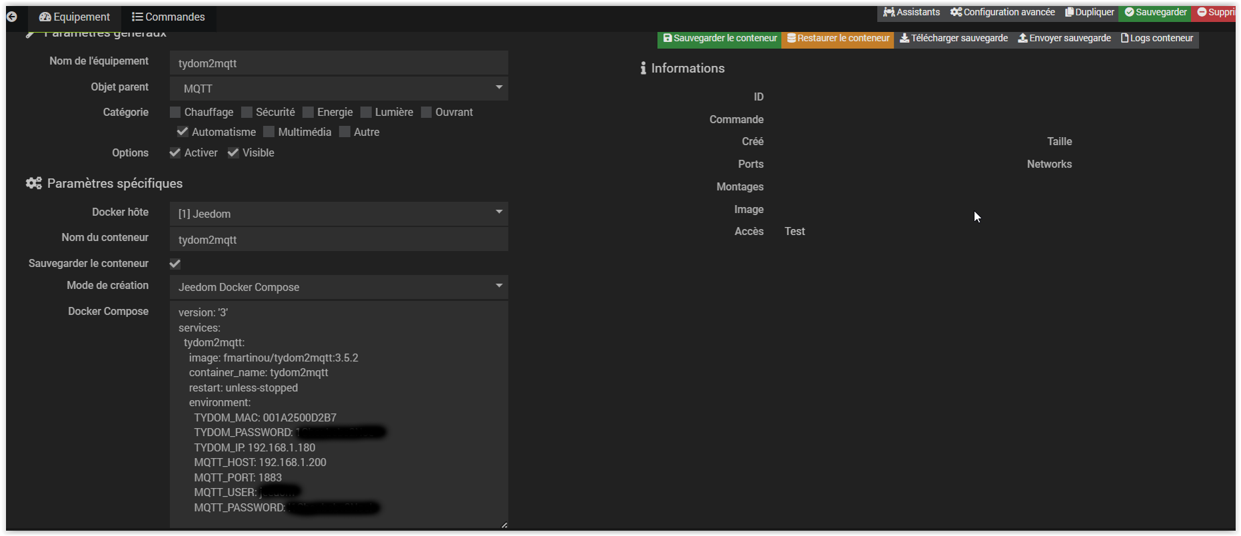1241x536 pixels.
Task: Open the Mode de création dropdown
Action: pos(339,287)
